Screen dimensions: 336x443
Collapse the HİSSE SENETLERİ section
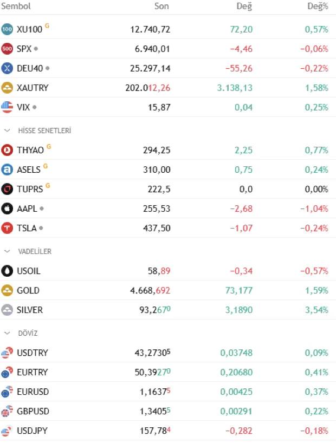tap(8, 131)
